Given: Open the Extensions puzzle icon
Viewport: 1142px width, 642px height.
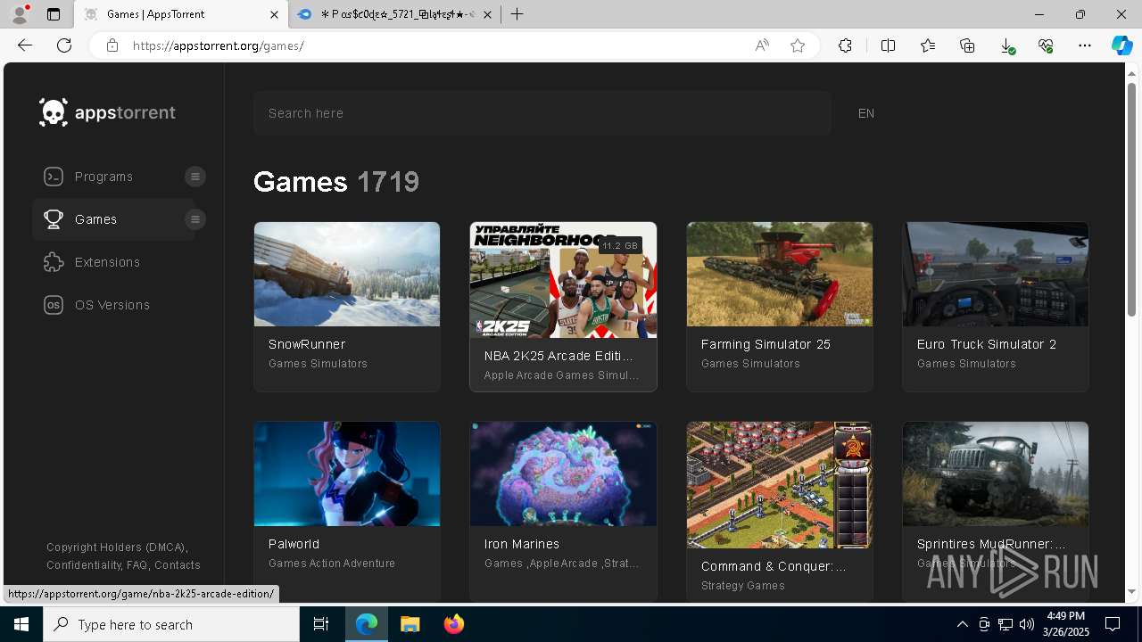Looking at the screenshot, I should (x=54, y=262).
